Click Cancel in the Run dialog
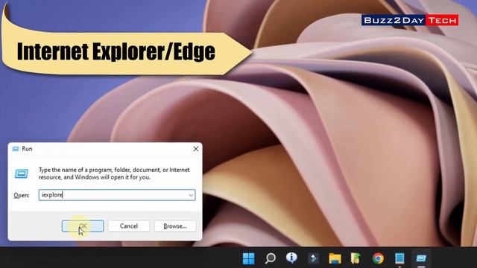This screenshot has width=477, height=268. (129, 226)
